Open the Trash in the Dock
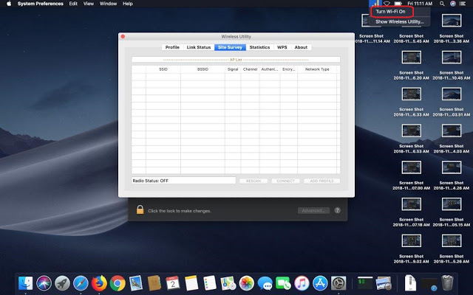 [x=447, y=282]
